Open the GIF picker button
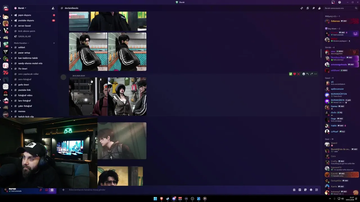This screenshot has height=202, width=360. click(x=300, y=190)
